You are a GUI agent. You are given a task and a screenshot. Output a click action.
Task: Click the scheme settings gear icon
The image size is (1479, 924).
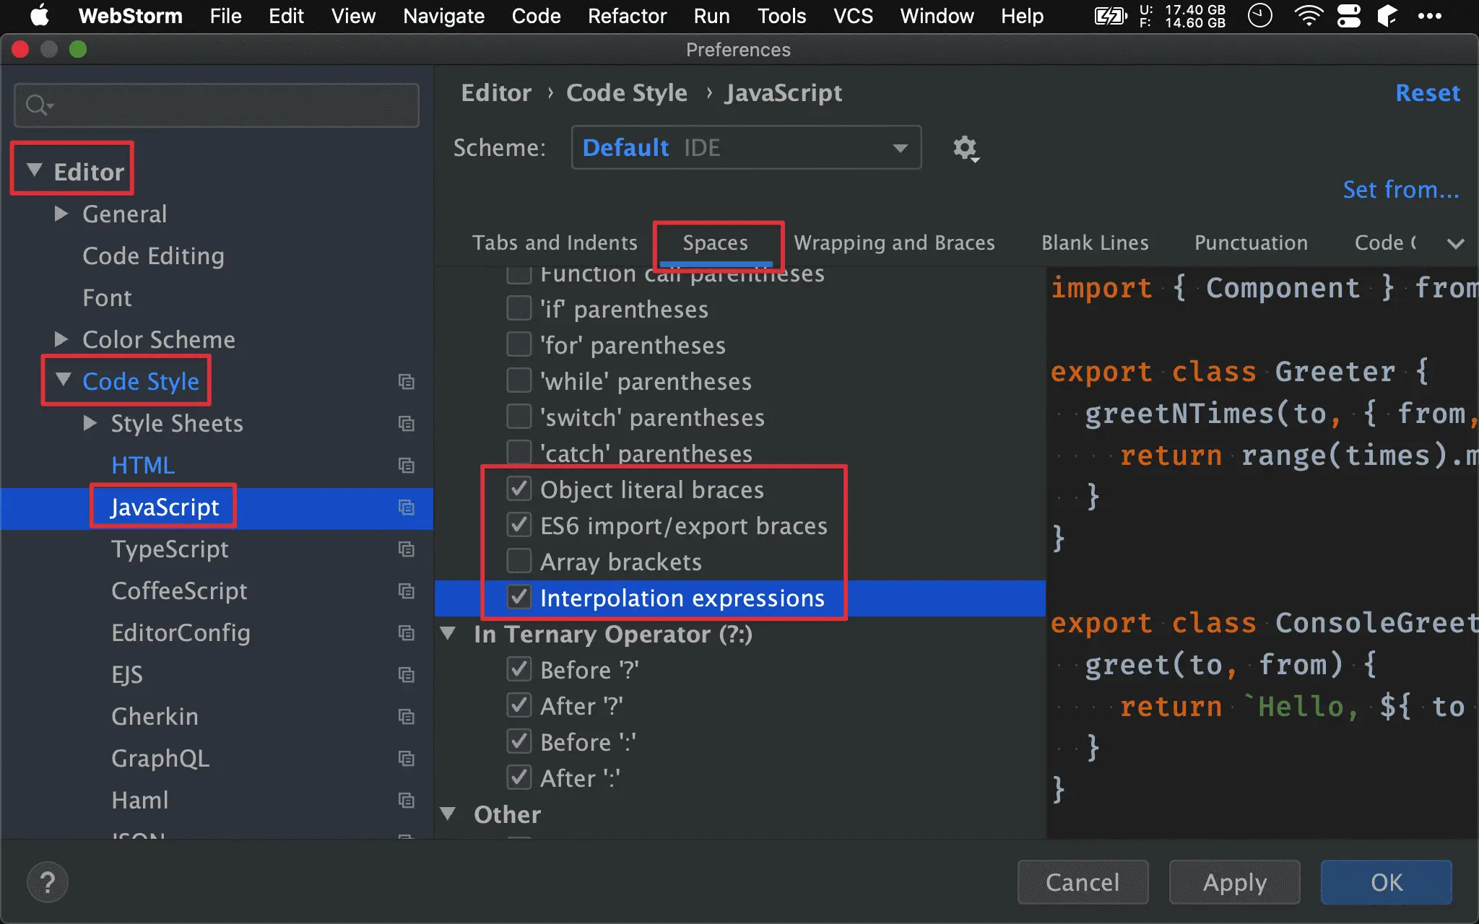pos(965,149)
